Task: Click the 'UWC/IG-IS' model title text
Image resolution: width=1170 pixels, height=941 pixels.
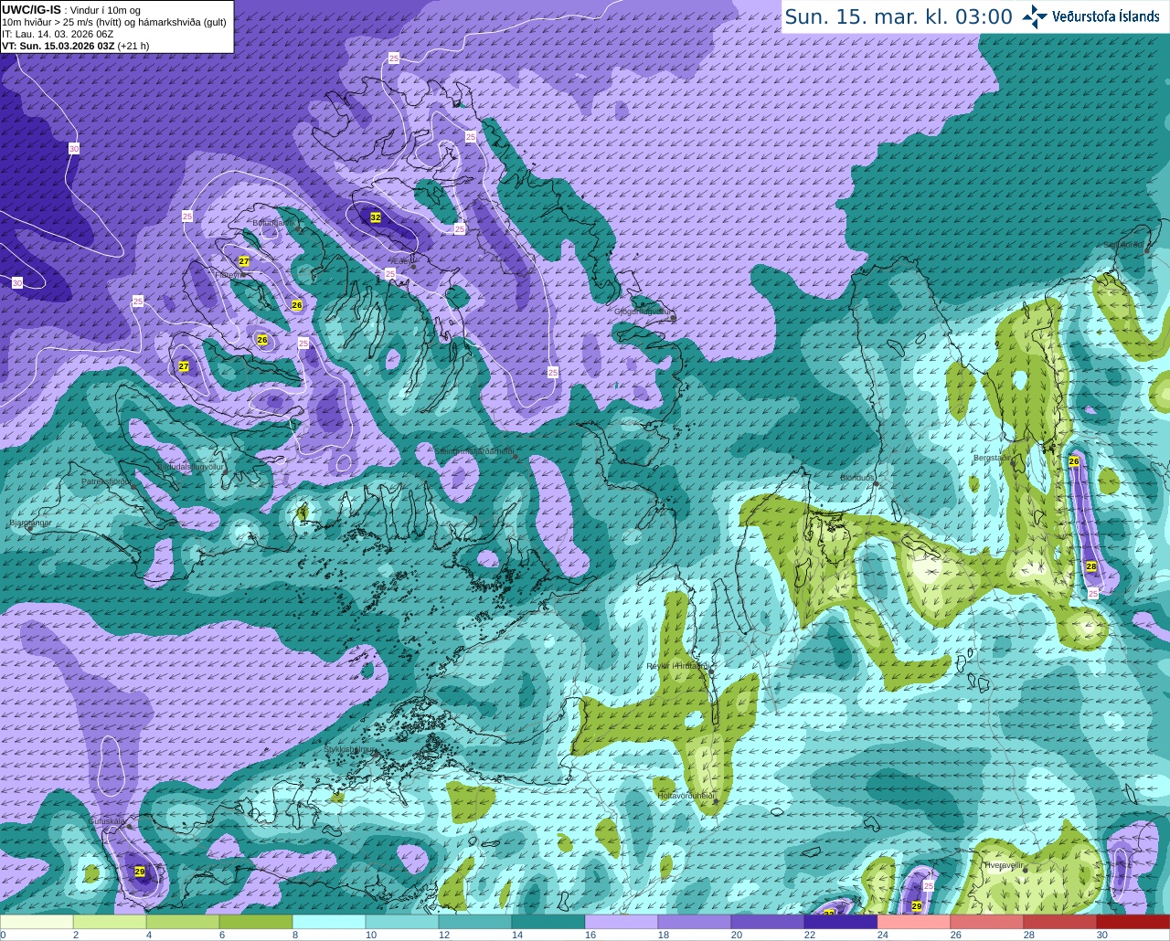Action: point(31,9)
